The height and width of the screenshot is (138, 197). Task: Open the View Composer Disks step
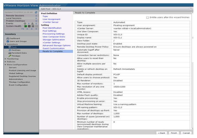pyautogui.click(x=54, y=37)
